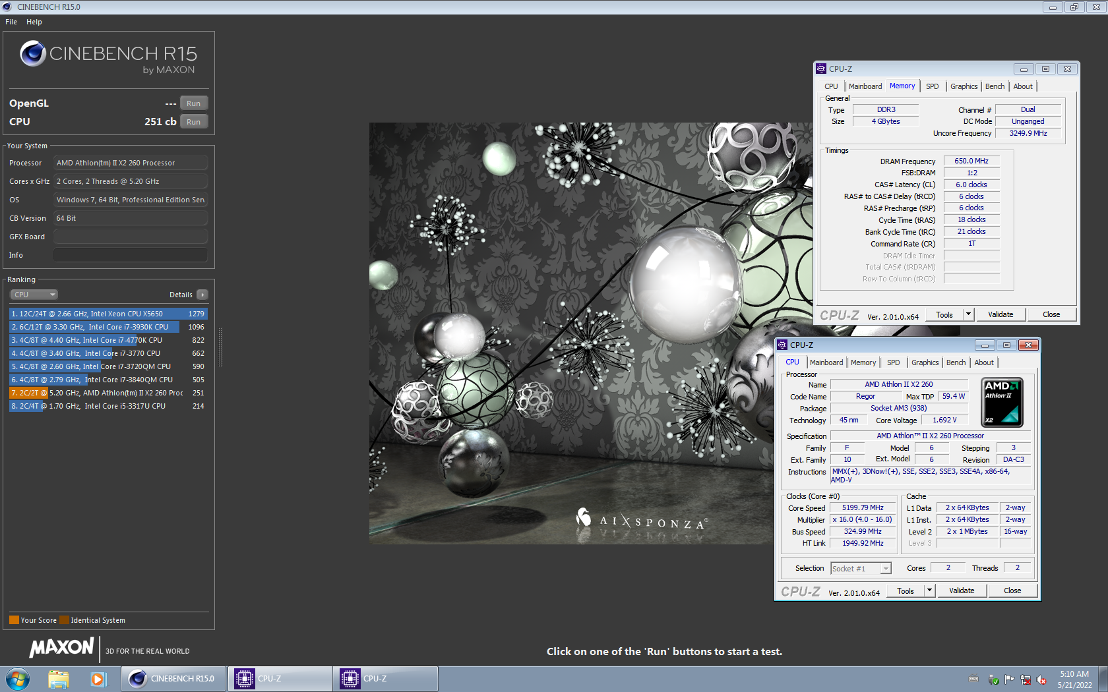The image size is (1108, 692).
Task: Click the Bus Speed 324.99 MHz value
Action: pyautogui.click(x=863, y=531)
